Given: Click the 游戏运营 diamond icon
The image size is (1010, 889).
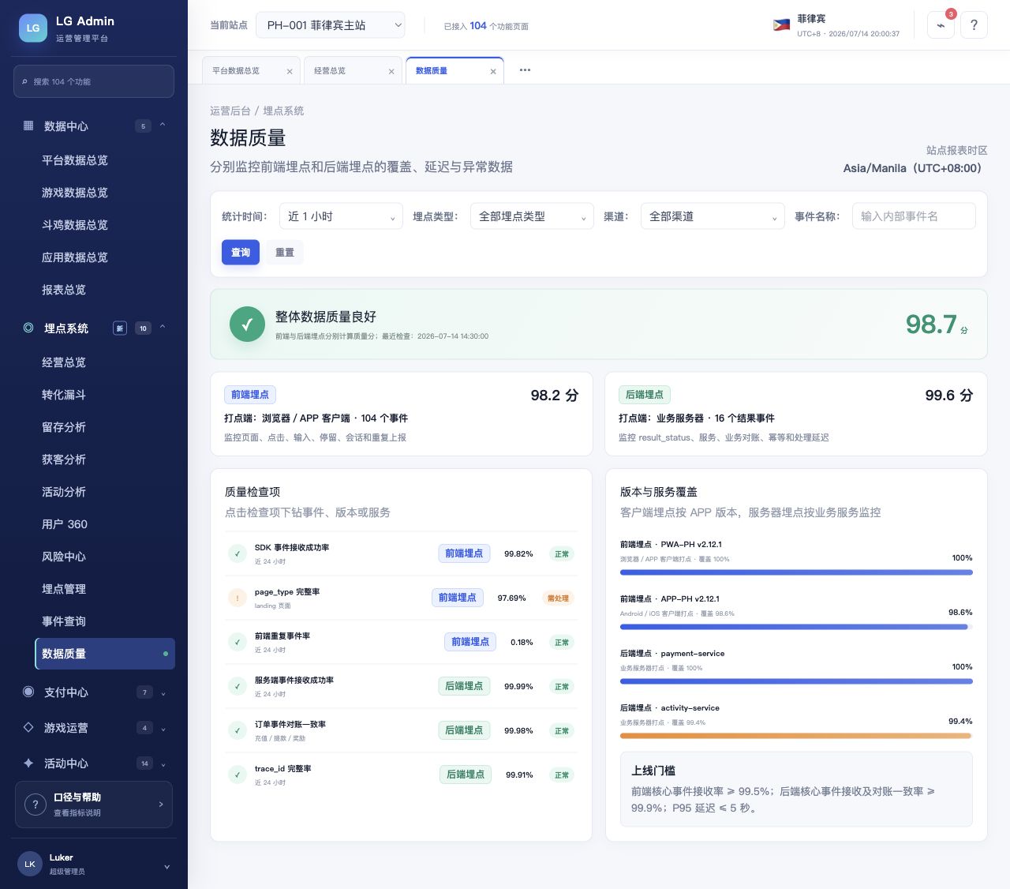Looking at the screenshot, I should click(28, 727).
